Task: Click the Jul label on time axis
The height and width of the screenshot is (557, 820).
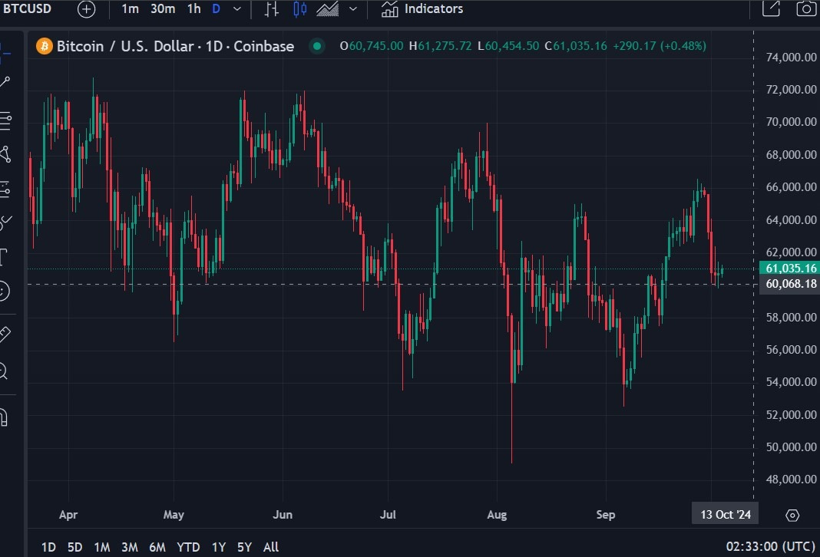Action: pyautogui.click(x=388, y=515)
